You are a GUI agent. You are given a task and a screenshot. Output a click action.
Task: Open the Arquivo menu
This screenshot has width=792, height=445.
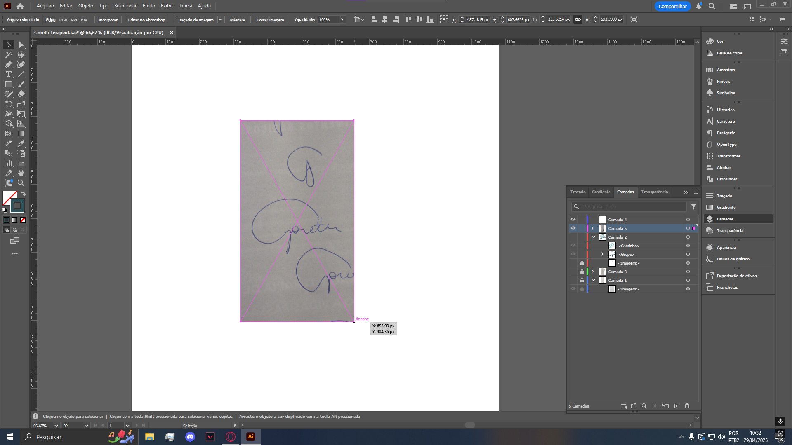tap(45, 6)
